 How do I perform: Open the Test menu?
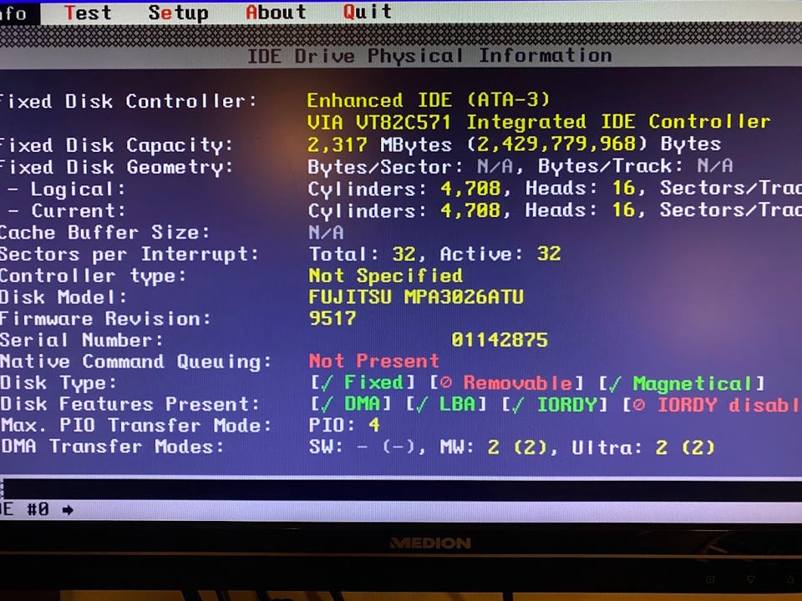click(x=88, y=13)
